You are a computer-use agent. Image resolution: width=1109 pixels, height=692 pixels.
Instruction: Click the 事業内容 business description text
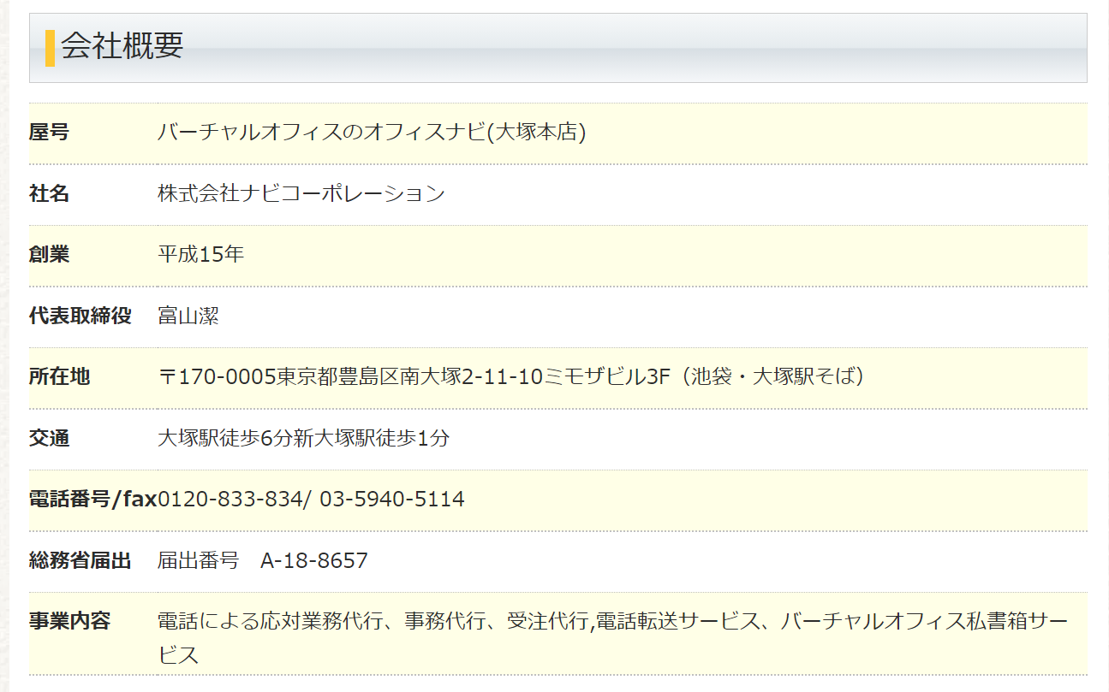pos(611,622)
